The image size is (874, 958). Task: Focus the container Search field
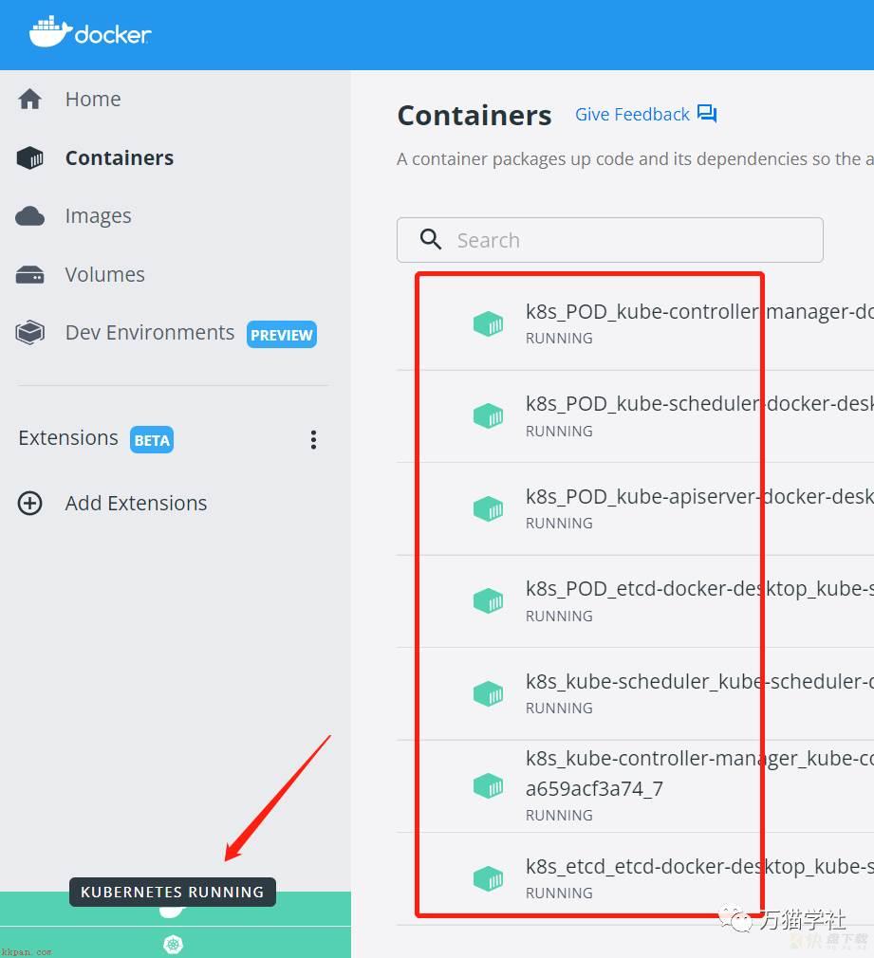pyautogui.click(x=610, y=239)
